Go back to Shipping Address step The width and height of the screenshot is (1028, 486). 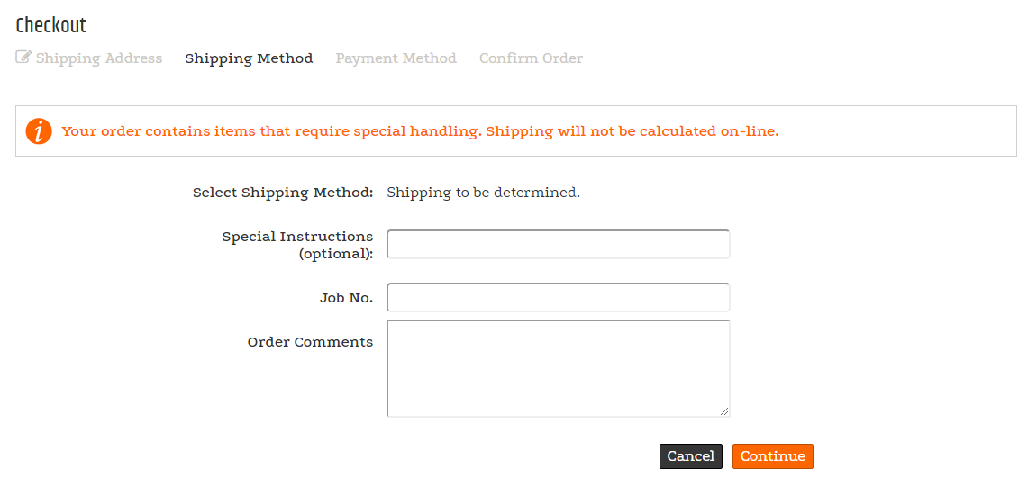(99, 58)
